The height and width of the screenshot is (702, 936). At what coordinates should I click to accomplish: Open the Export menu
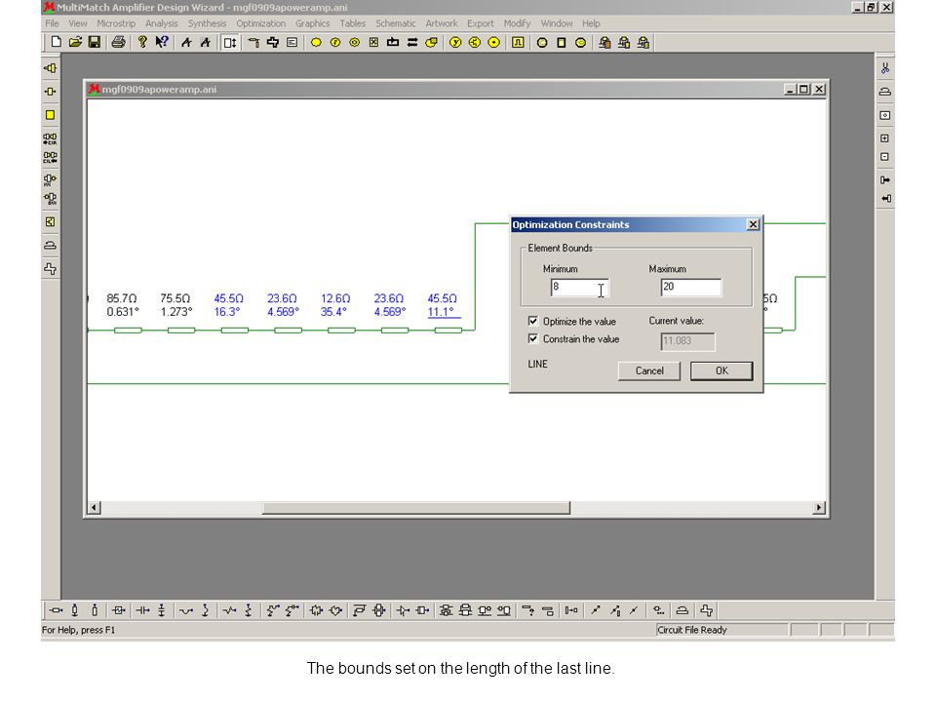[481, 23]
